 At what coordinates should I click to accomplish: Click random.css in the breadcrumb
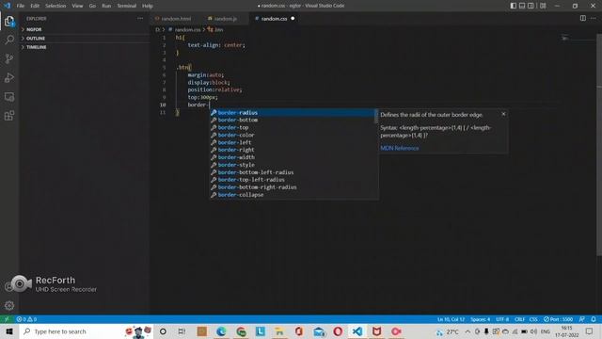click(187, 29)
